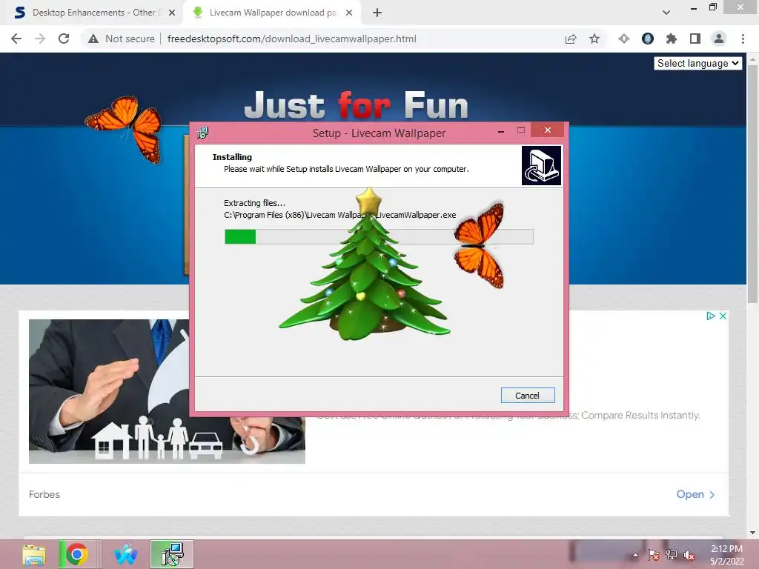
Task: Click the AdChoices triangle icon
Action: tap(711, 316)
